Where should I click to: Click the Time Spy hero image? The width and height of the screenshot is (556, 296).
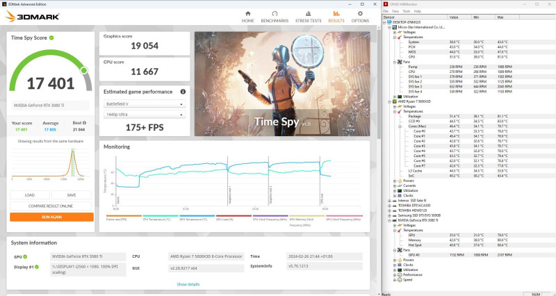[x=282, y=84]
